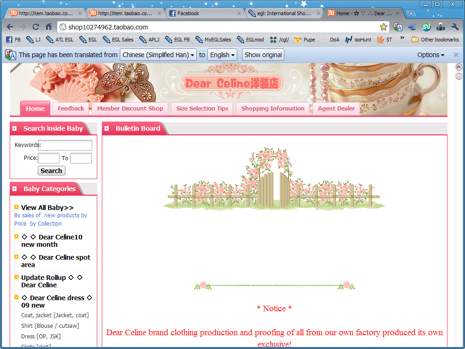Image resolution: width=465 pixels, height=349 pixels.
Task: Open the Shopping Information tab
Action: [273, 109]
